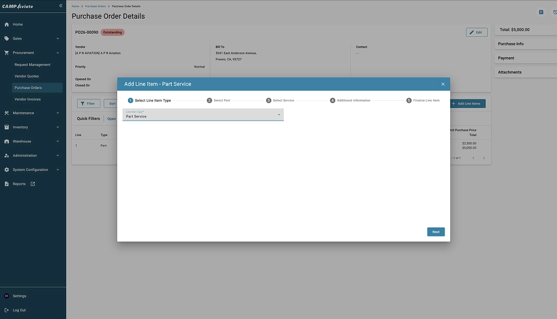
Task: Expand the Inventory menu chevron
Action: click(x=58, y=127)
